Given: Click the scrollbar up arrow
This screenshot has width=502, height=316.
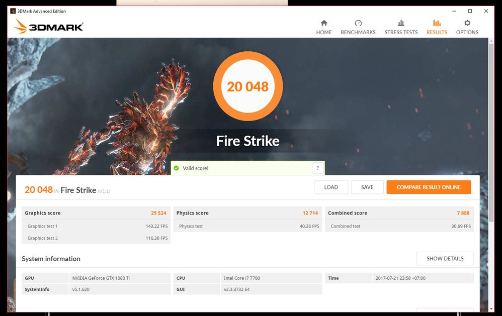Looking at the screenshot, I should tap(491, 41).
